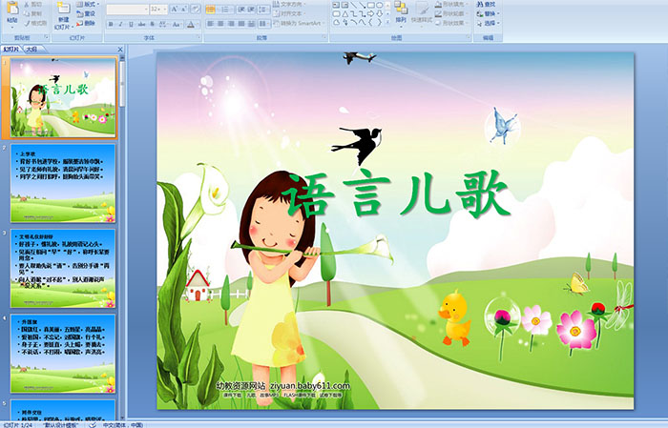This screenshot has width=668, height=428.
Task: Click Convert to SmartArt (转换为 SmartArt)
Action: pyautogui.click(x=300, y=24)
